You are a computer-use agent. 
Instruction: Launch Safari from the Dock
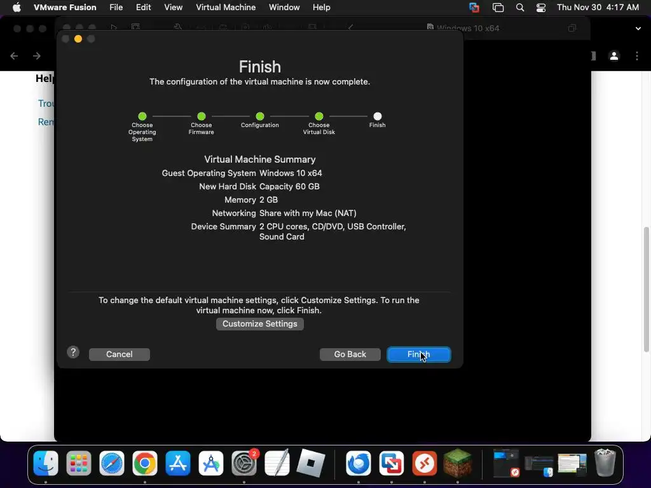click(x=112, y=463)
